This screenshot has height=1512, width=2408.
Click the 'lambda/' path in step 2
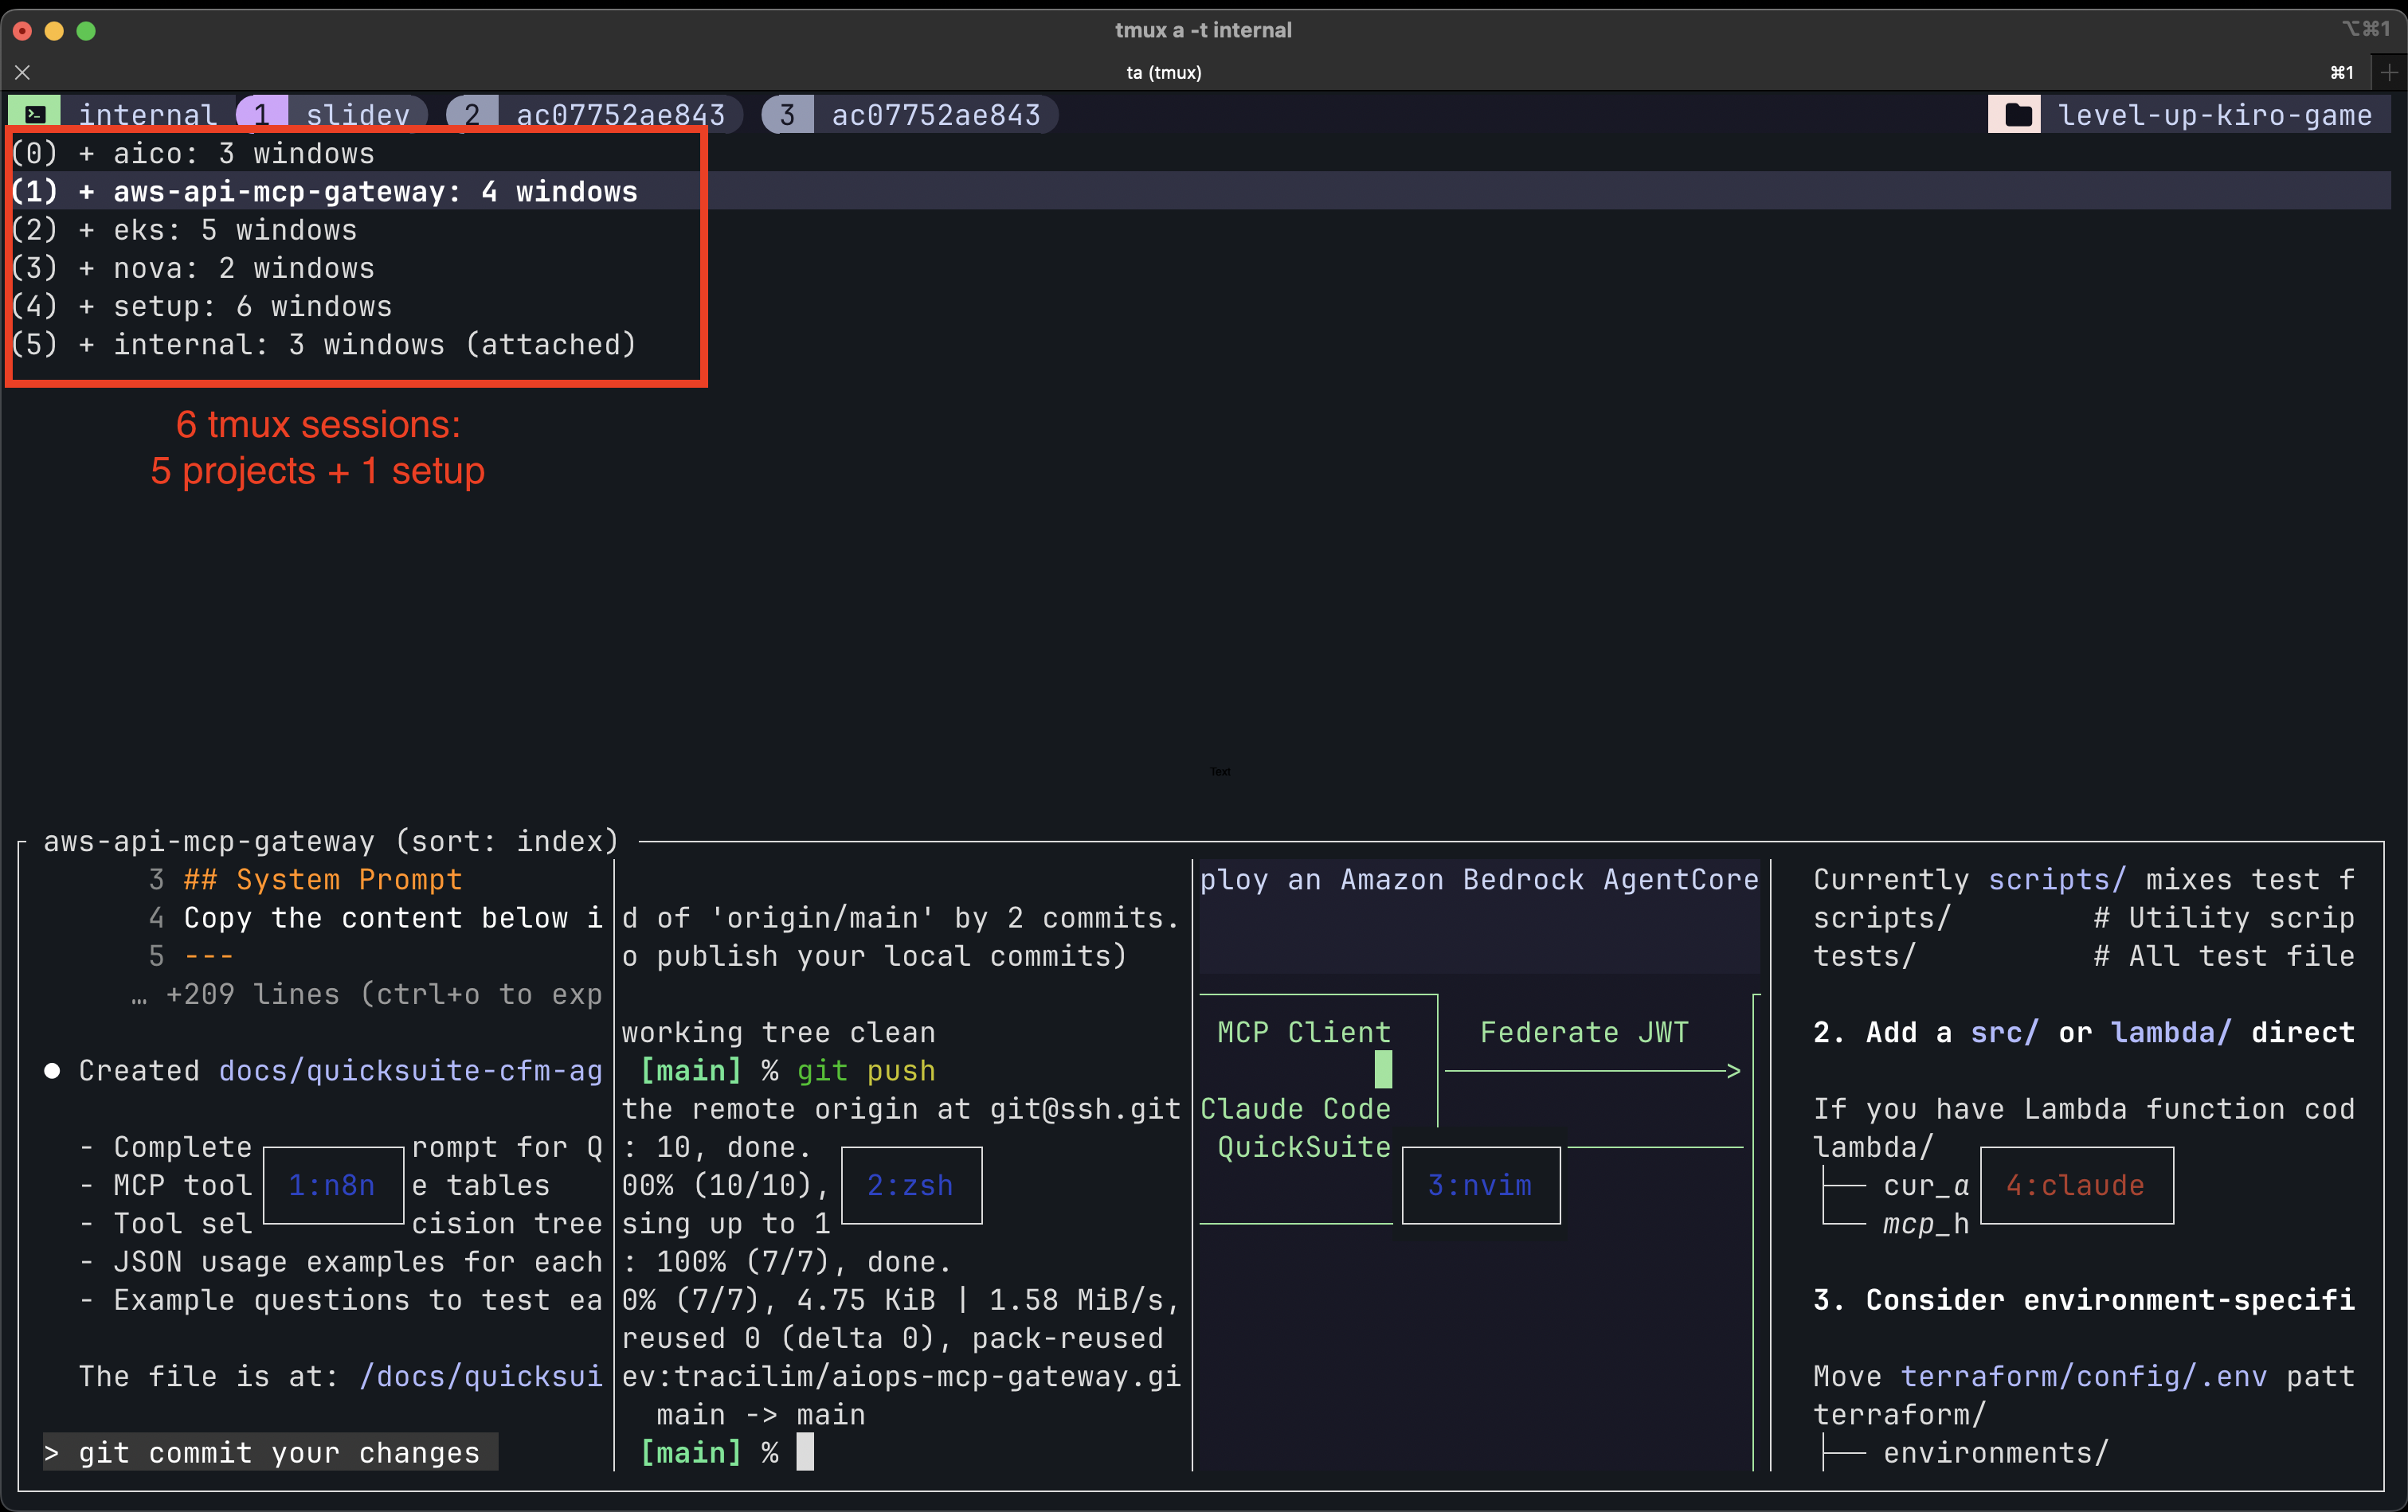[2171, 1033]
